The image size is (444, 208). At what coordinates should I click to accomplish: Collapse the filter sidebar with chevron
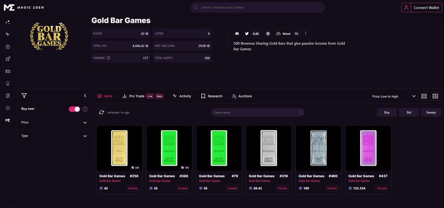(x=85, y=96)
